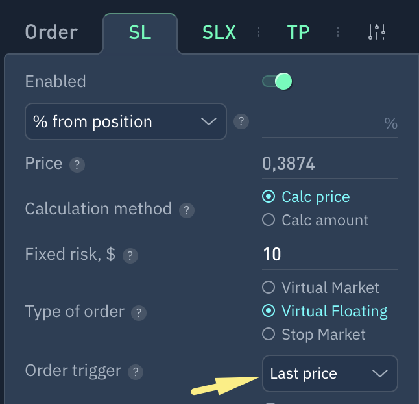Image resolution: width=419 pixels, height=404 pixels.
Task: Click help icon next to Price
Action: coord(77,165)
